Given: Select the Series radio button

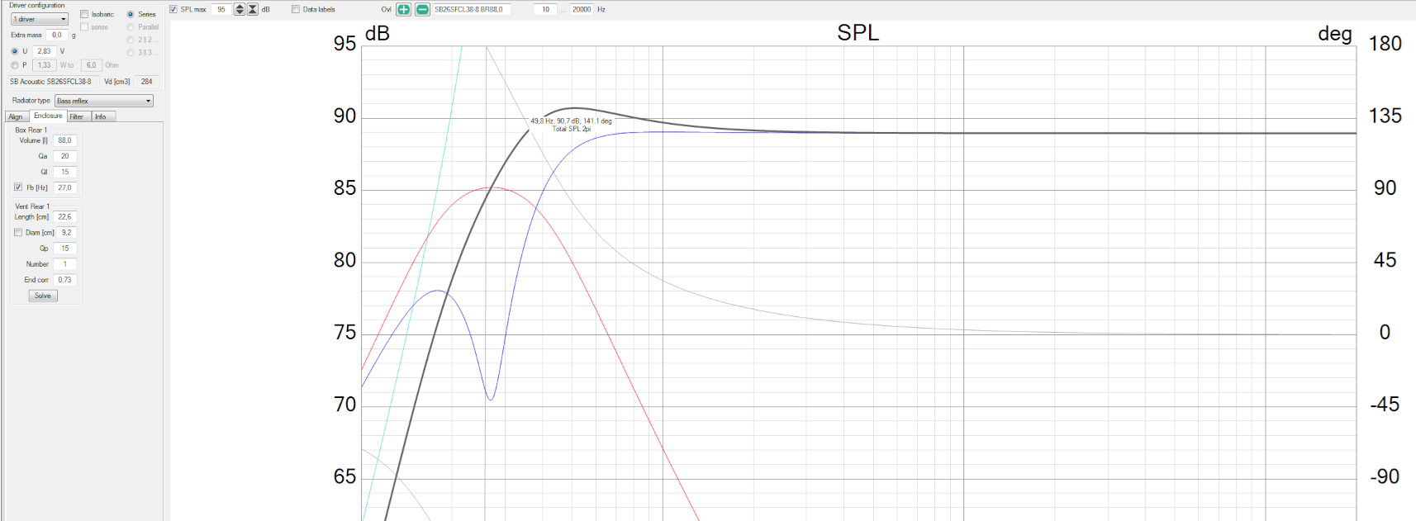Looking at the screenshot, I should tap(131, 14).
